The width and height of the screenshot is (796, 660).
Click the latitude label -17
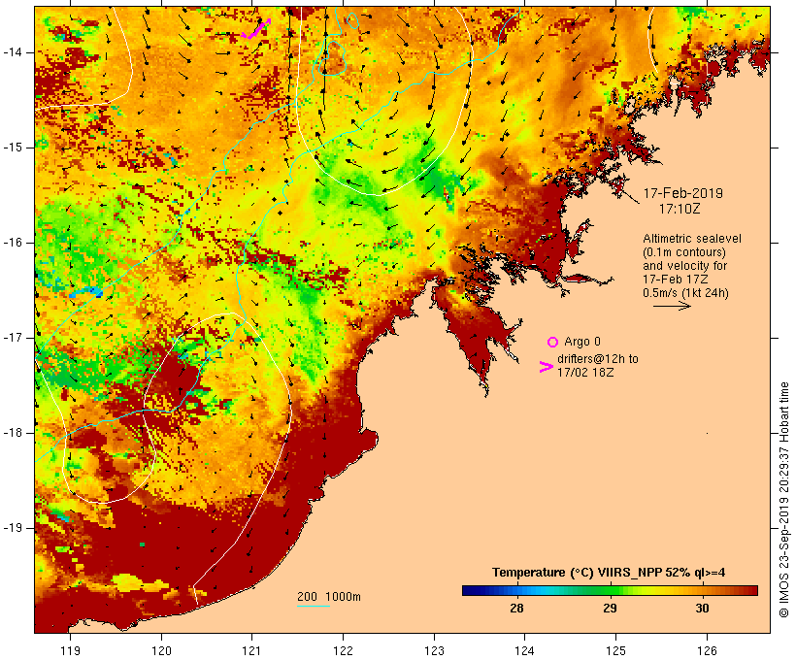tap(12, 338)
